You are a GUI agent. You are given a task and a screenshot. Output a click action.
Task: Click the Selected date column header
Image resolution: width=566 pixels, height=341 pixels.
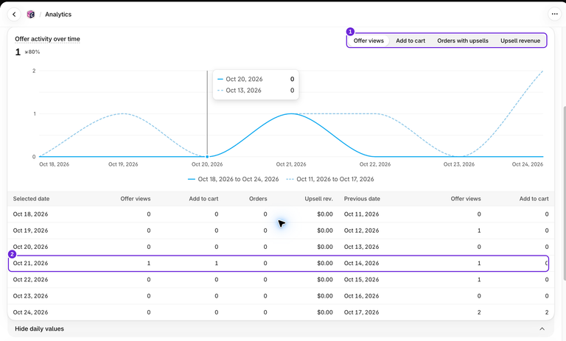(32, 199)
